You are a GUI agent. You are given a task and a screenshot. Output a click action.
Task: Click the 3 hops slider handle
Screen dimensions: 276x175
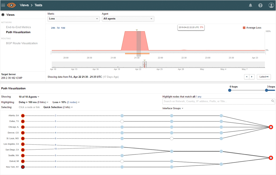[267, 90]
